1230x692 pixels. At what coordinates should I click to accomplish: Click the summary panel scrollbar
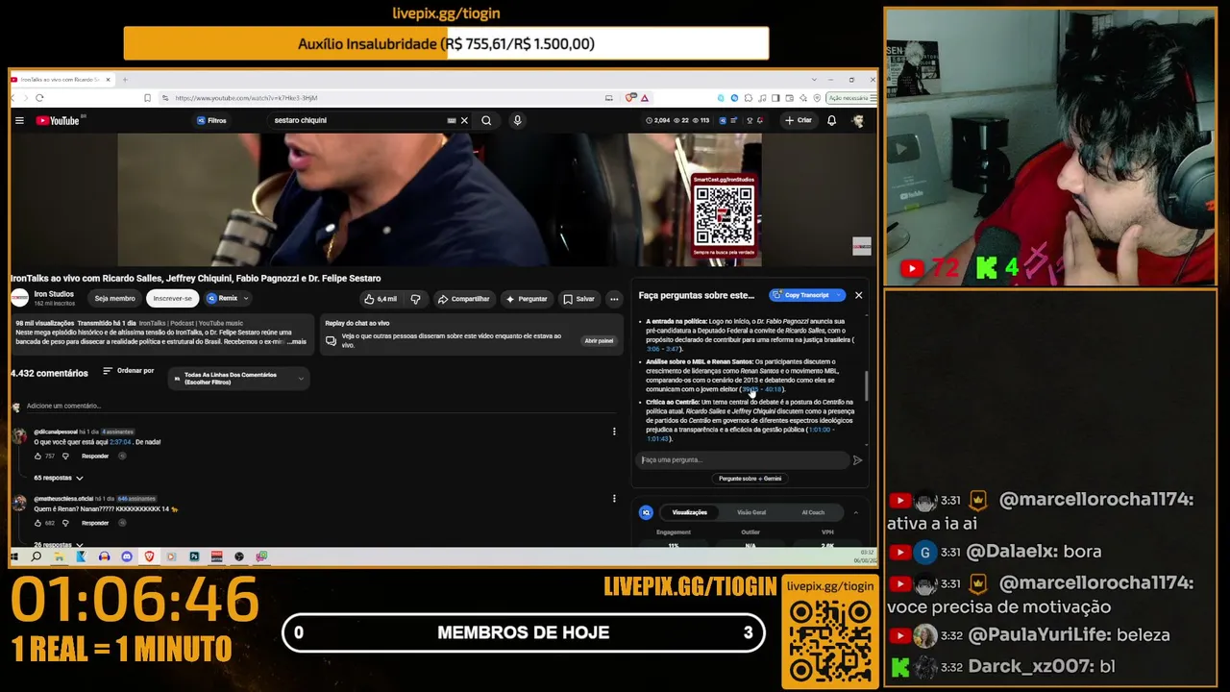[x=867, y=386]
